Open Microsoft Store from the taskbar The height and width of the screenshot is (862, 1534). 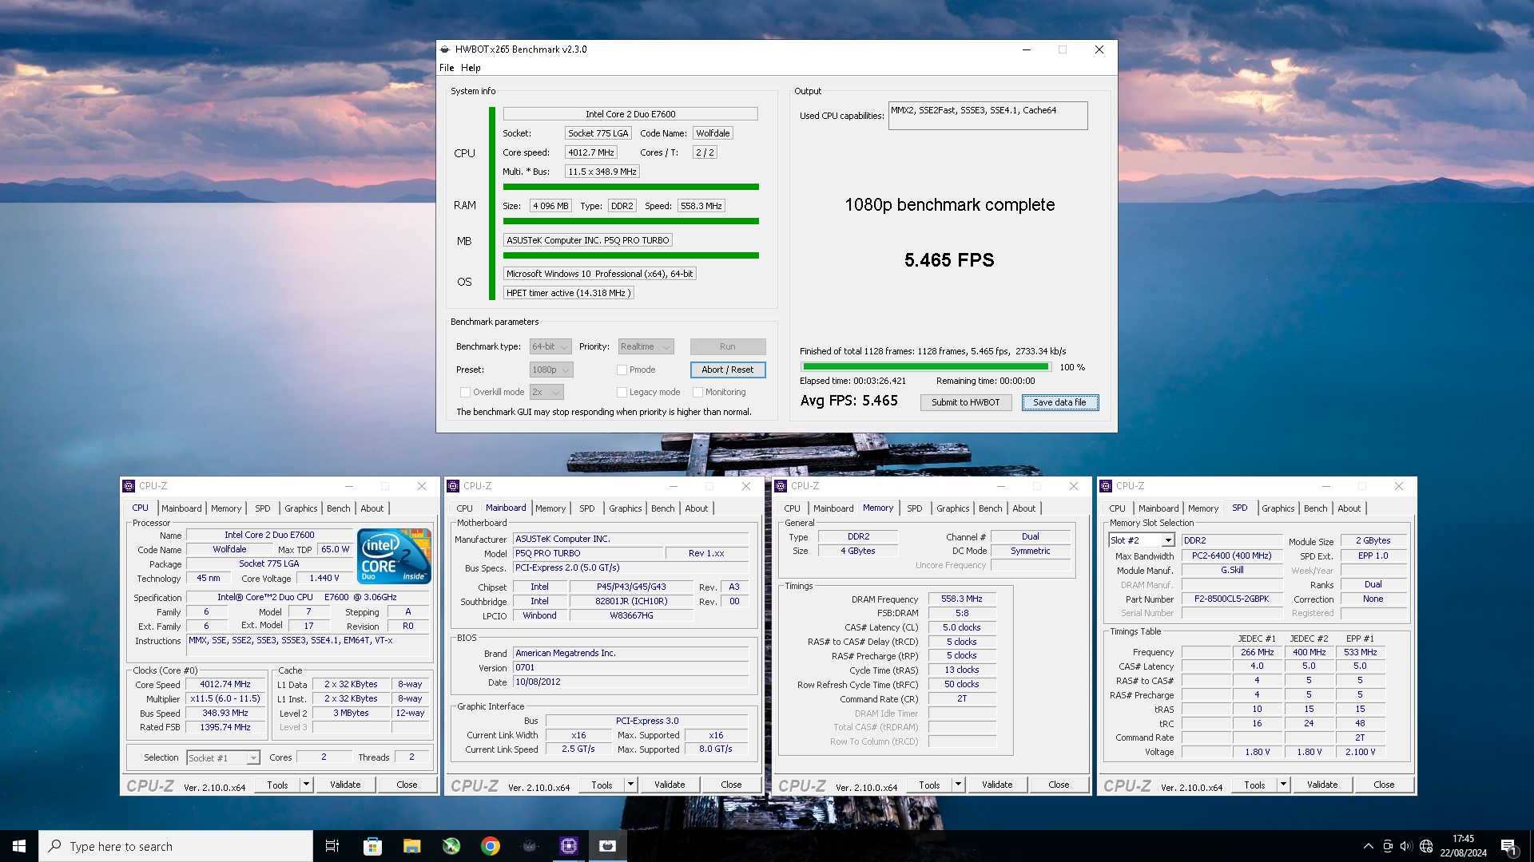click(x=372, y=846)
